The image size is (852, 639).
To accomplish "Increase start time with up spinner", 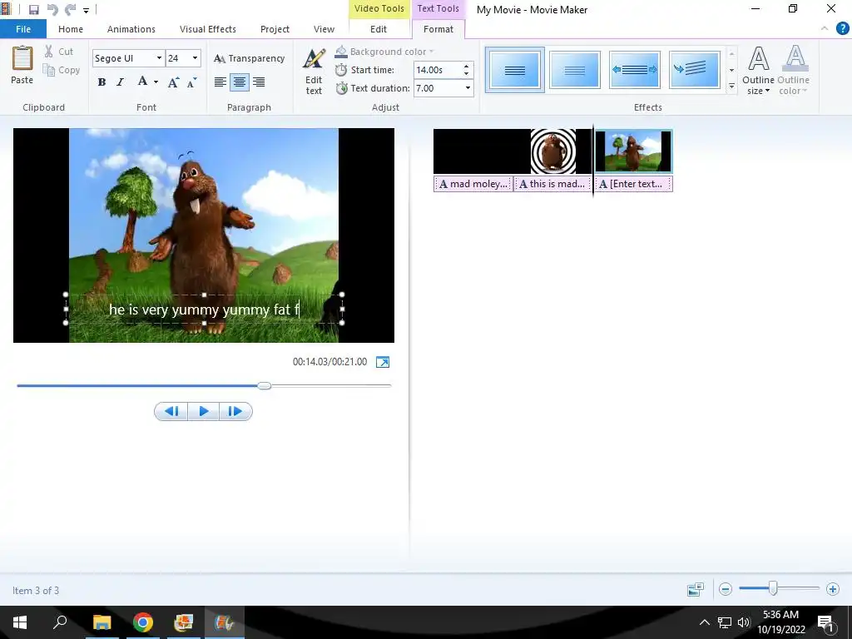I will click(x=466, y=67).
